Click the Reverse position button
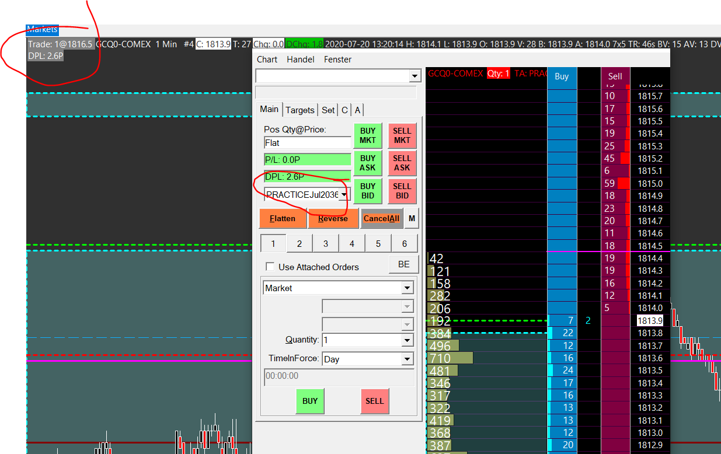This screenshot has height=454, width=721. tap(333, 219)
